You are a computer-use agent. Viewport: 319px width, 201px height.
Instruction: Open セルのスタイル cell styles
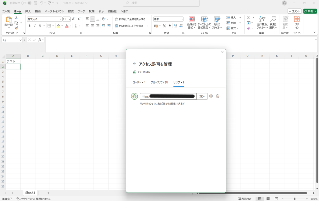coord(217,22)
